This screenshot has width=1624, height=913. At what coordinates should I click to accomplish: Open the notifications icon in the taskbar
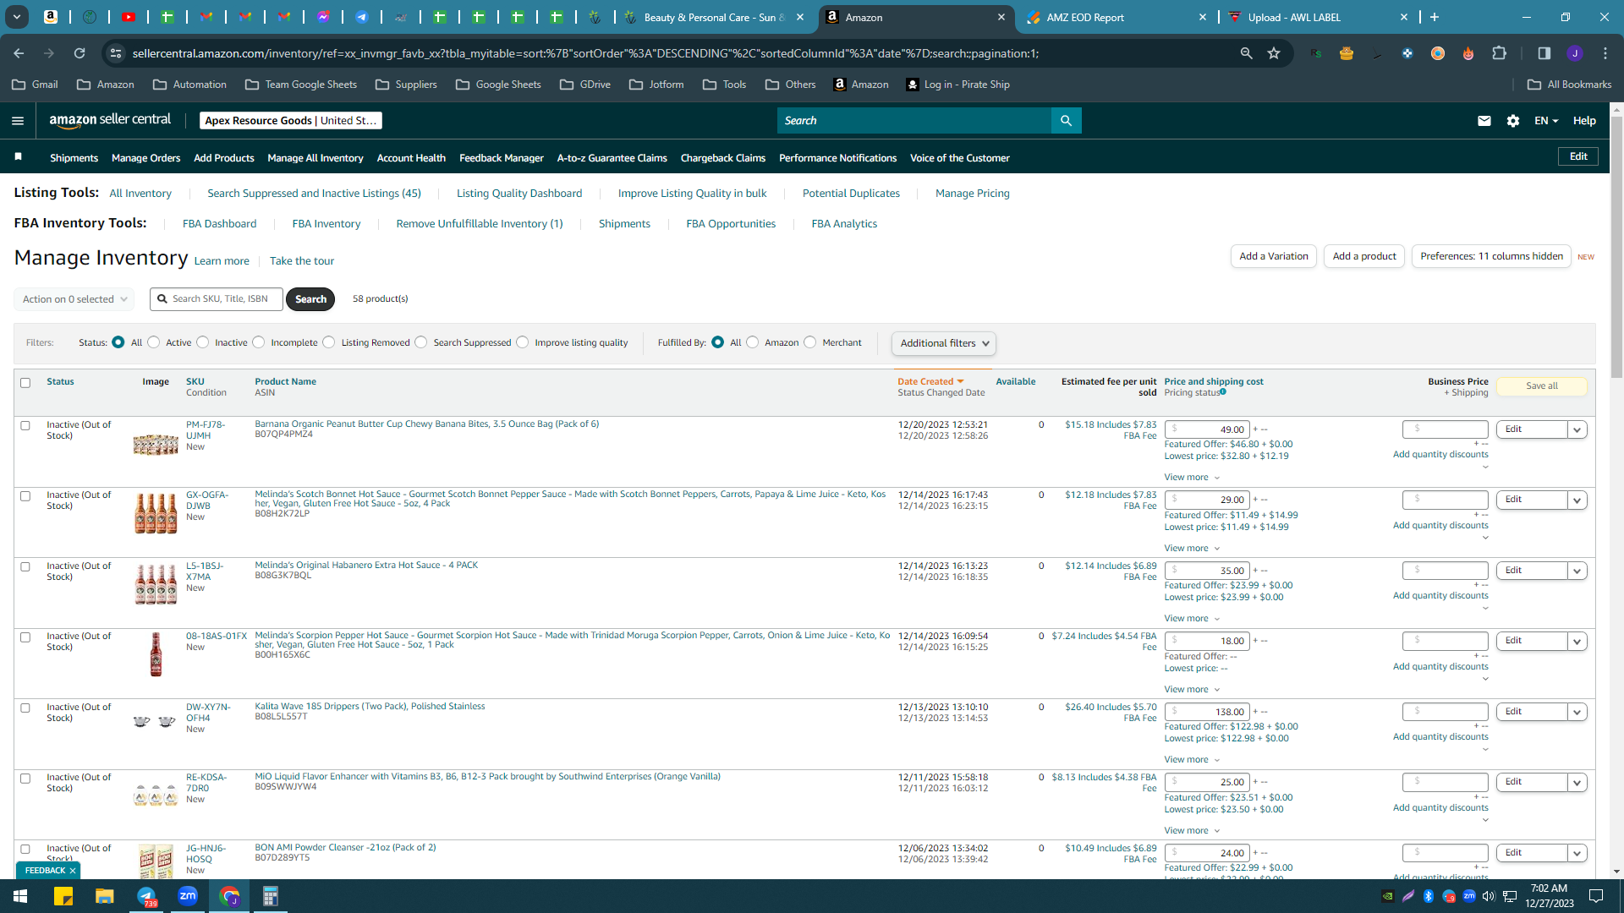pyautogui.click(x=1596, y=896)
